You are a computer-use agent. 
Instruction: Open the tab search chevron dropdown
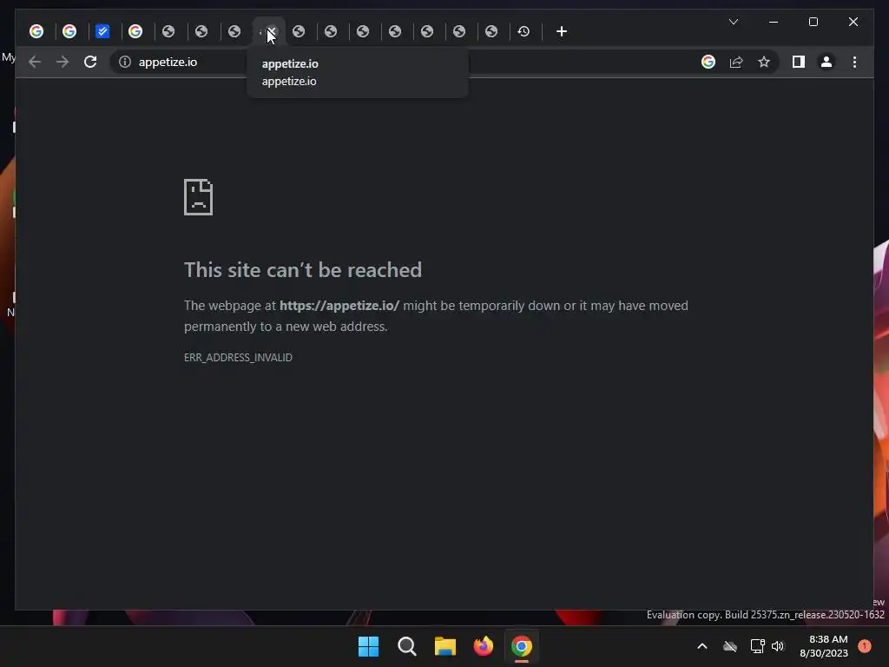[734, 22]
